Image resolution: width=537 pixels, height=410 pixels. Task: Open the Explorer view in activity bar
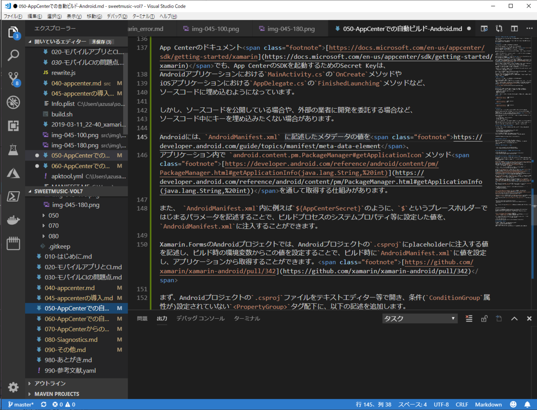(x=13, y=32)
